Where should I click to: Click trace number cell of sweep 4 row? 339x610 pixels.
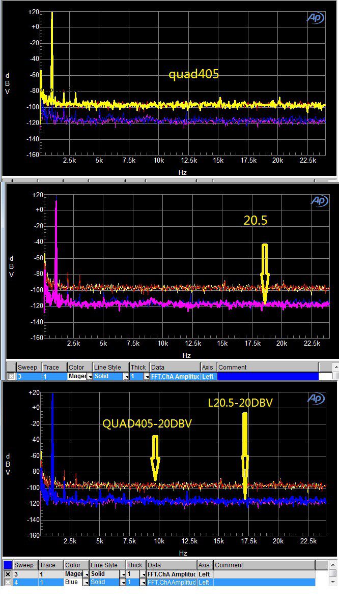coord(51,582)
